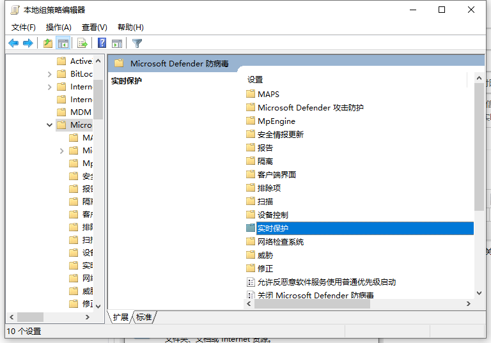Toggle the action pane toolbar icon

117,43
